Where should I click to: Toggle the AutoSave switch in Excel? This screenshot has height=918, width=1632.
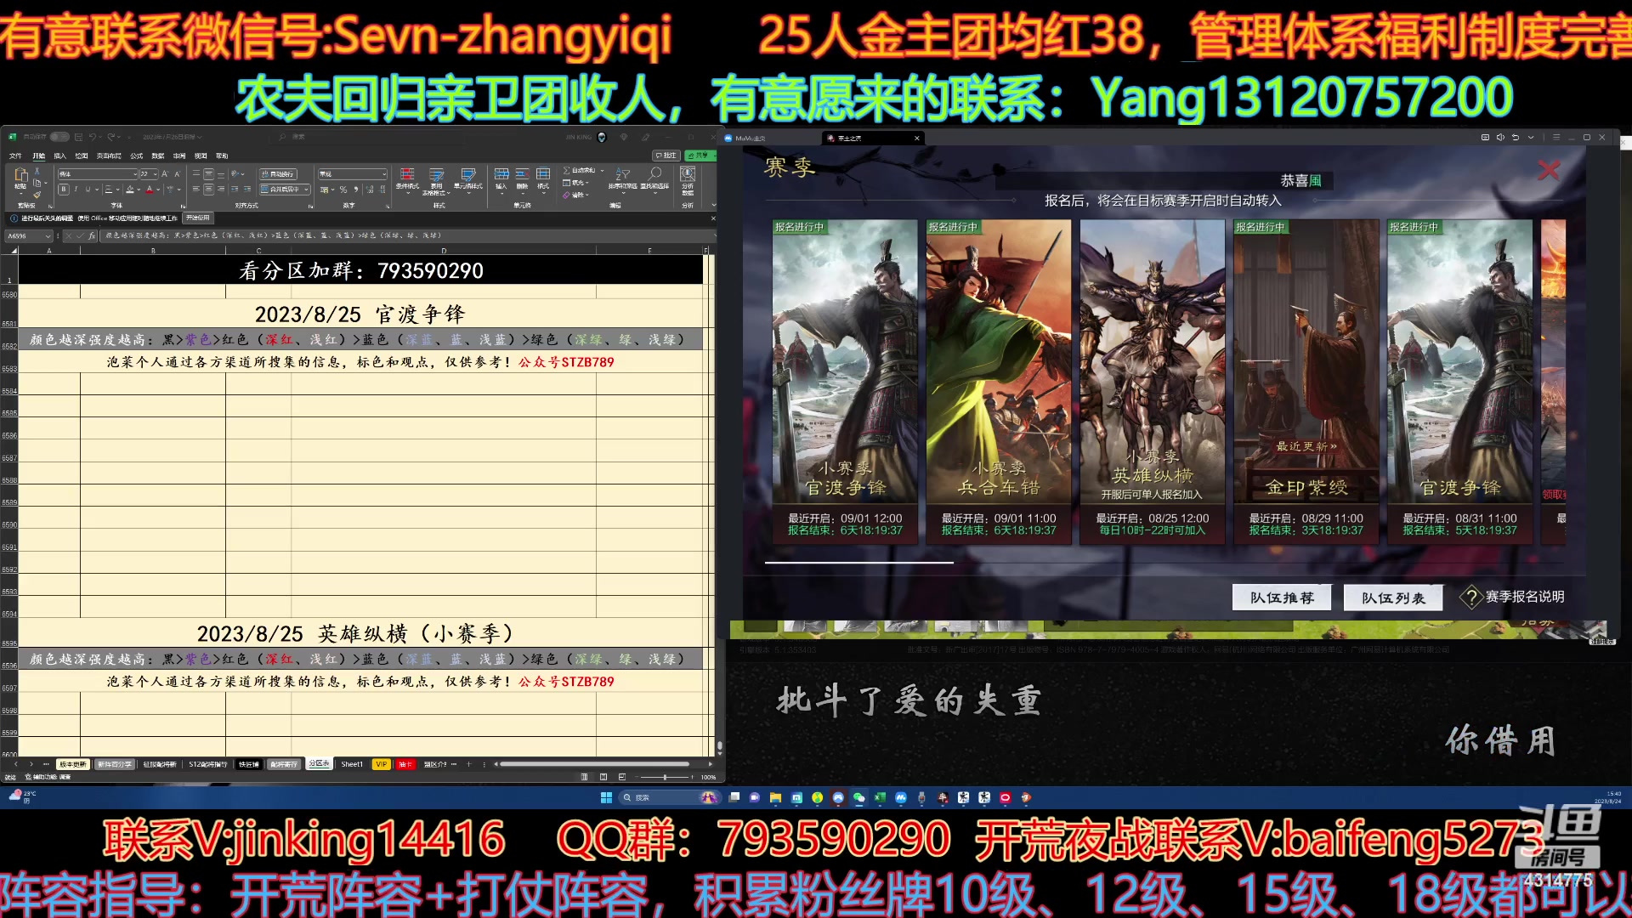coord(59,137)
